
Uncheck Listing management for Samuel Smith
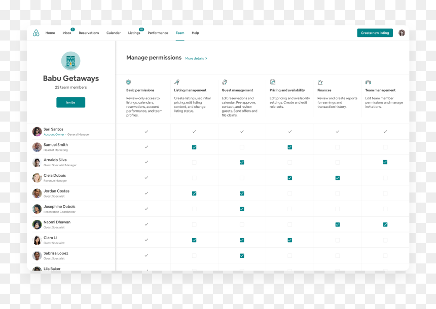tap(194, 147)
